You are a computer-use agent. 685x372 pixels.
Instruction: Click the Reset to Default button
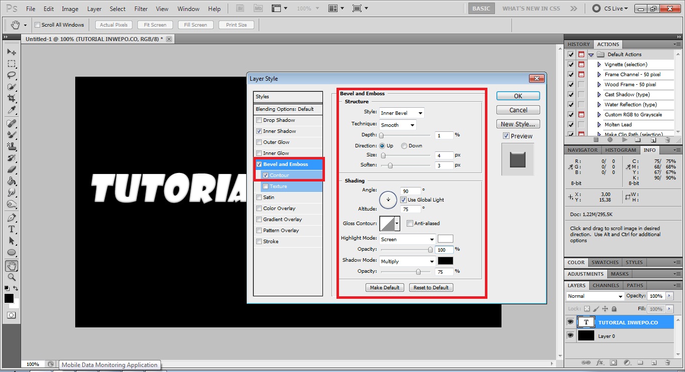[431, 288]
